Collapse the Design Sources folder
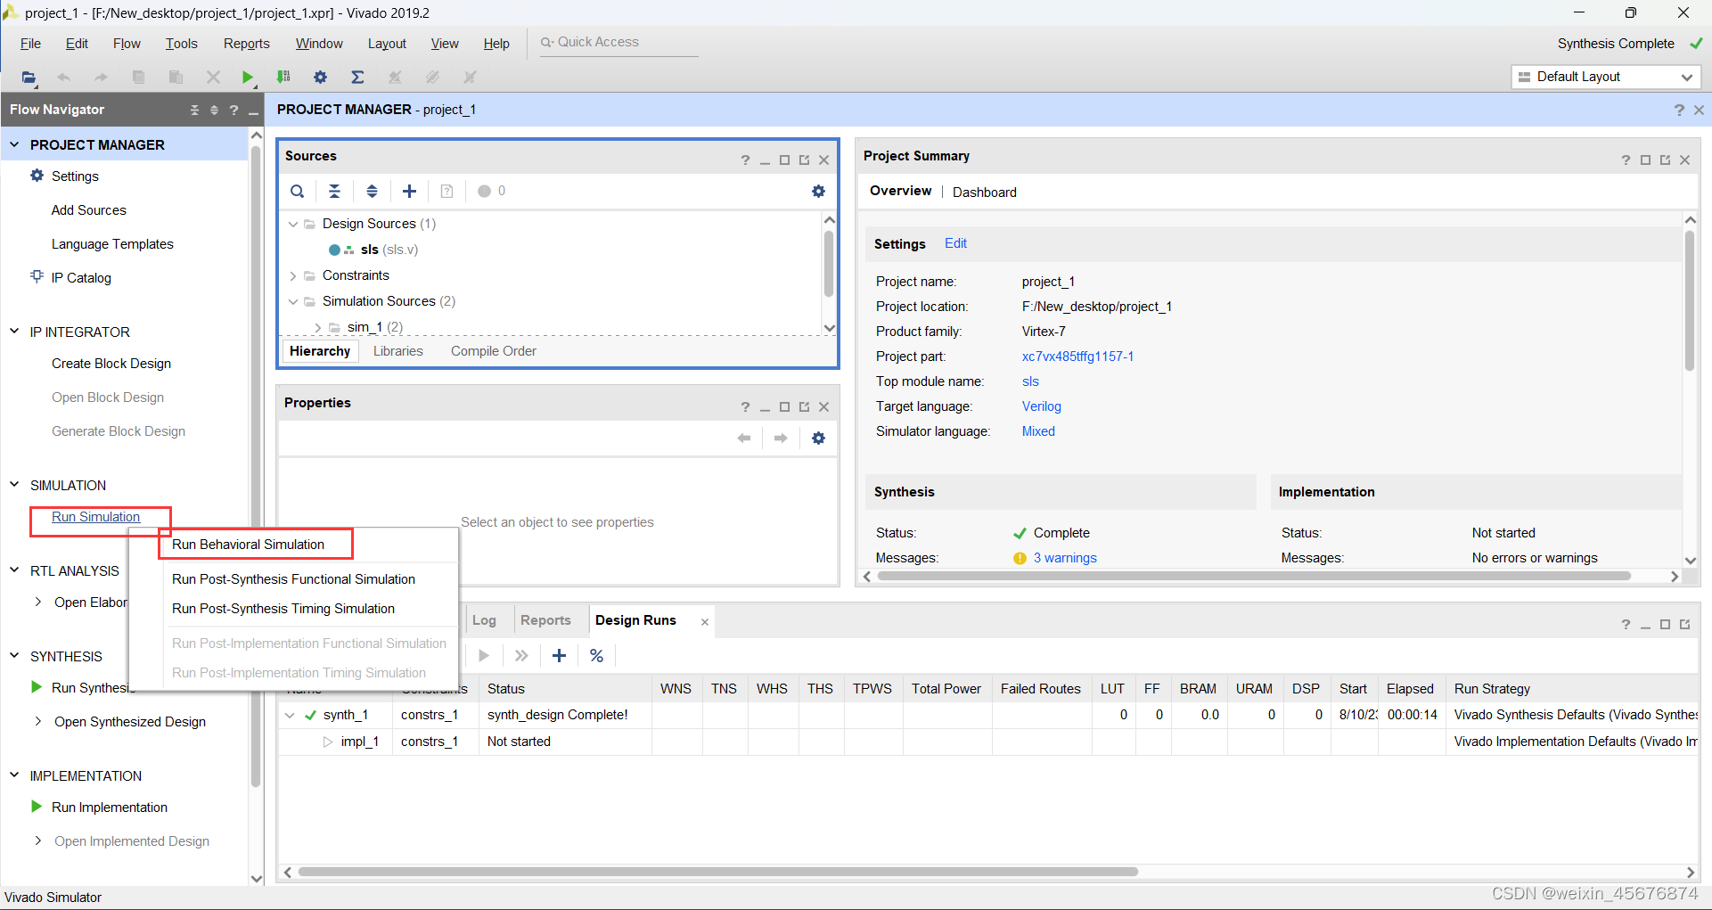Screen dimensions: 1712x910 pyautogui.click(x=293, y=224)
